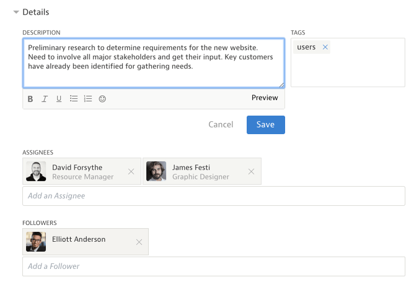The image size is (419, 285).
Task: Click the Add a Follower field
Action: pyautogui.click(x=214, y=266)
